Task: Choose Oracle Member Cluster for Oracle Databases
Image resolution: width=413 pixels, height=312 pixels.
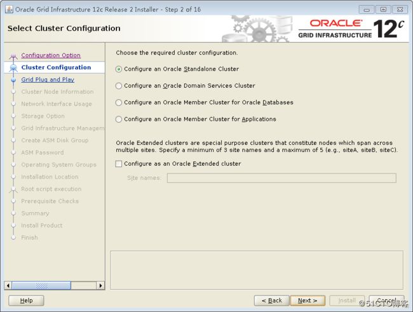Action: tap(204, 102)
